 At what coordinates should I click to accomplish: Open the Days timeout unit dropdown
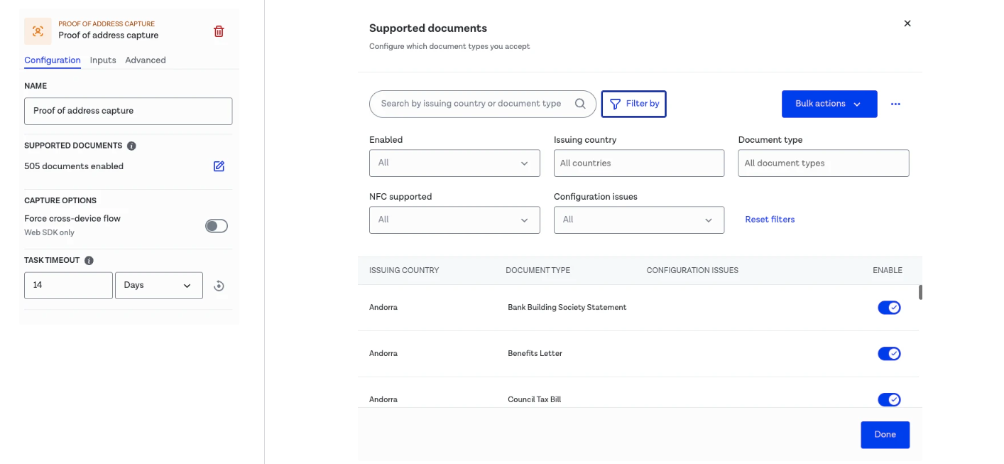point(159,286)
